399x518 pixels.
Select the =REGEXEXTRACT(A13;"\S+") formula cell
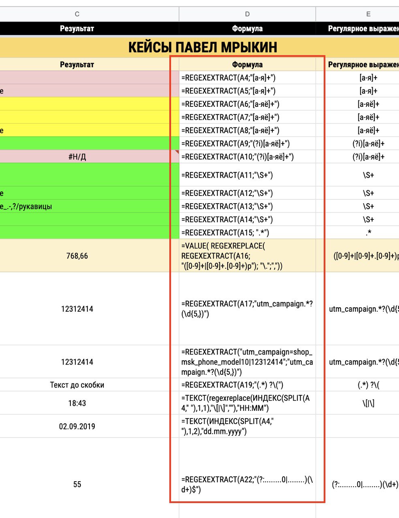[x=247, y=206]
